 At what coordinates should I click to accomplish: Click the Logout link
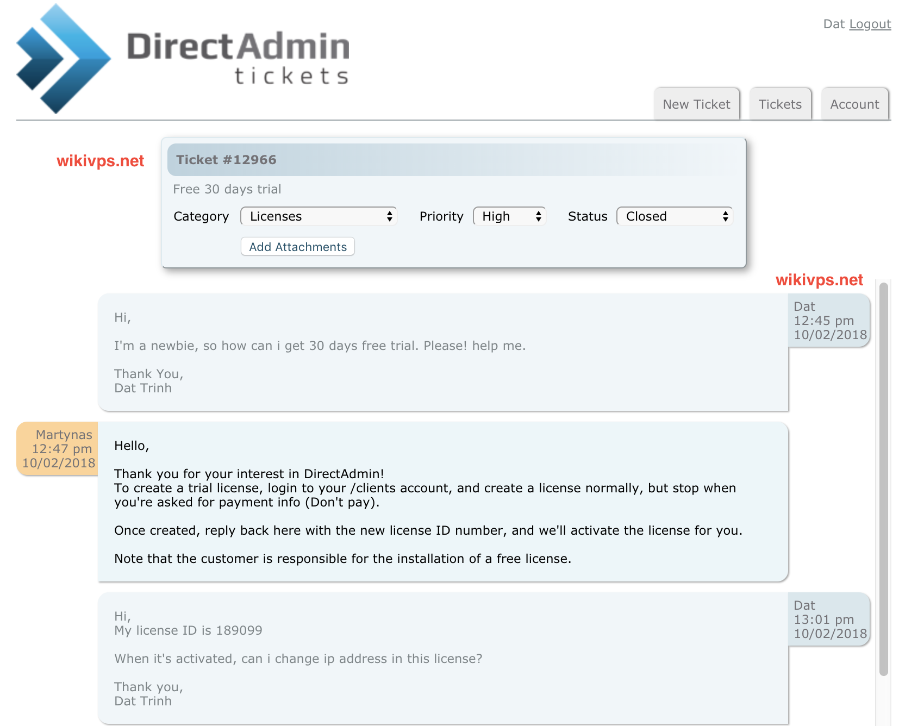870,24
